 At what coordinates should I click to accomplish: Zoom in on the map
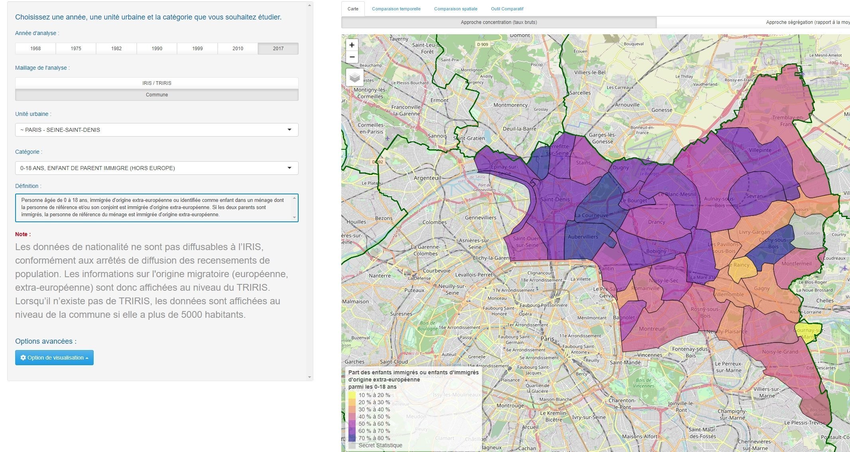pos(352,45)
